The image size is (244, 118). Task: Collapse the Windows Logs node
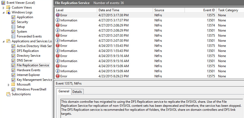pyautogui.click(x=3, y=12)
